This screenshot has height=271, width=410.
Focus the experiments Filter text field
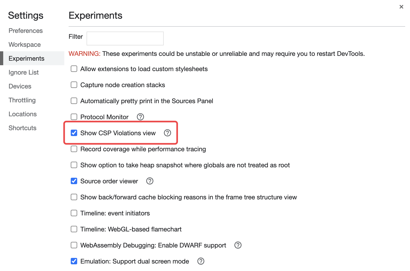click(x=125, y=38)
